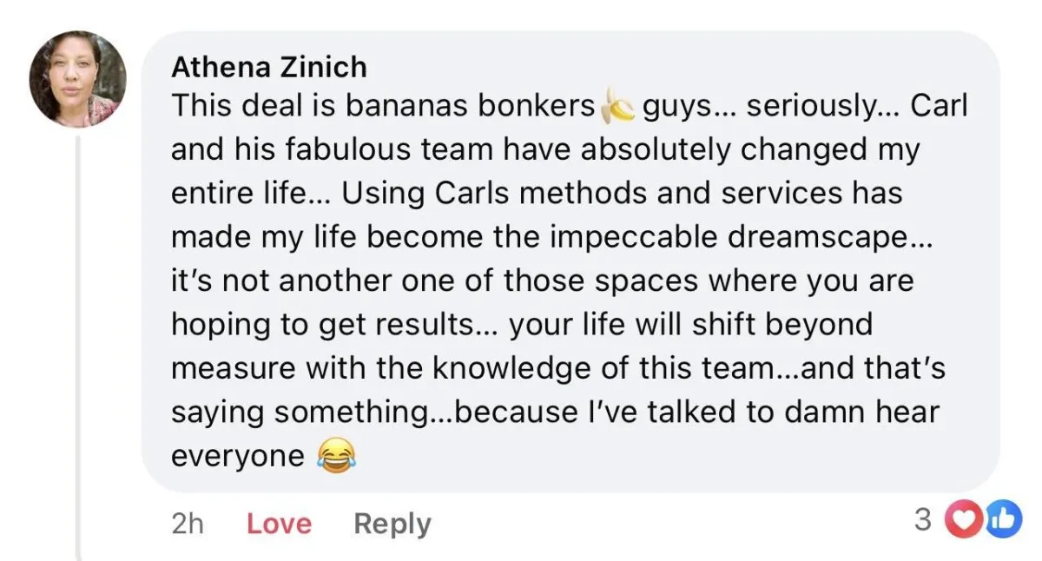
Task: Reply to Athena Zinich's comment
Action: [x=392, y=524]
